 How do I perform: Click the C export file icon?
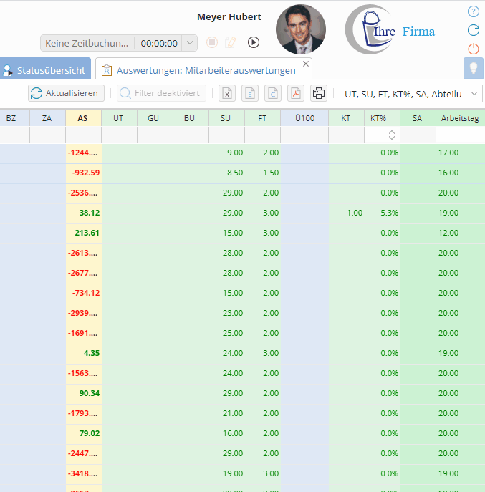coord(272,93)
